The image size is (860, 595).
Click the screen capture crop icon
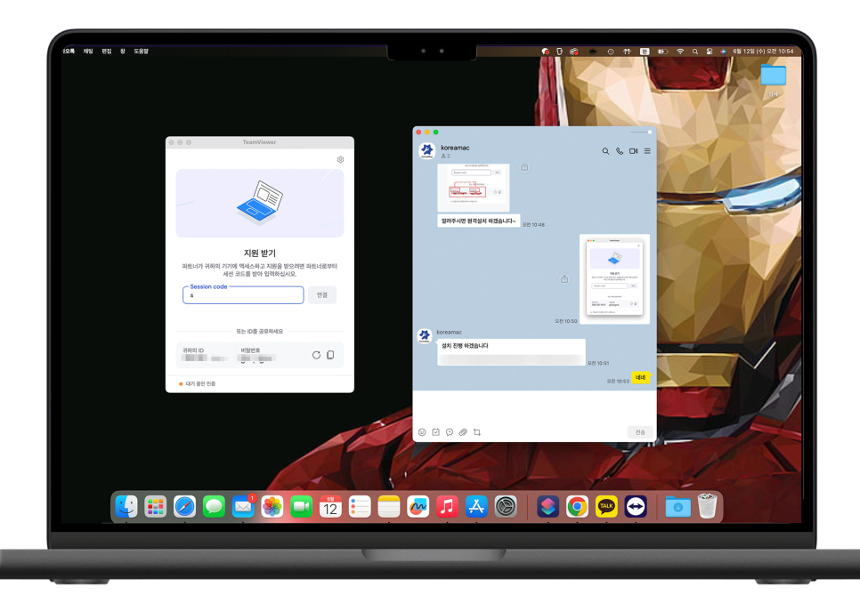(476, 432)
